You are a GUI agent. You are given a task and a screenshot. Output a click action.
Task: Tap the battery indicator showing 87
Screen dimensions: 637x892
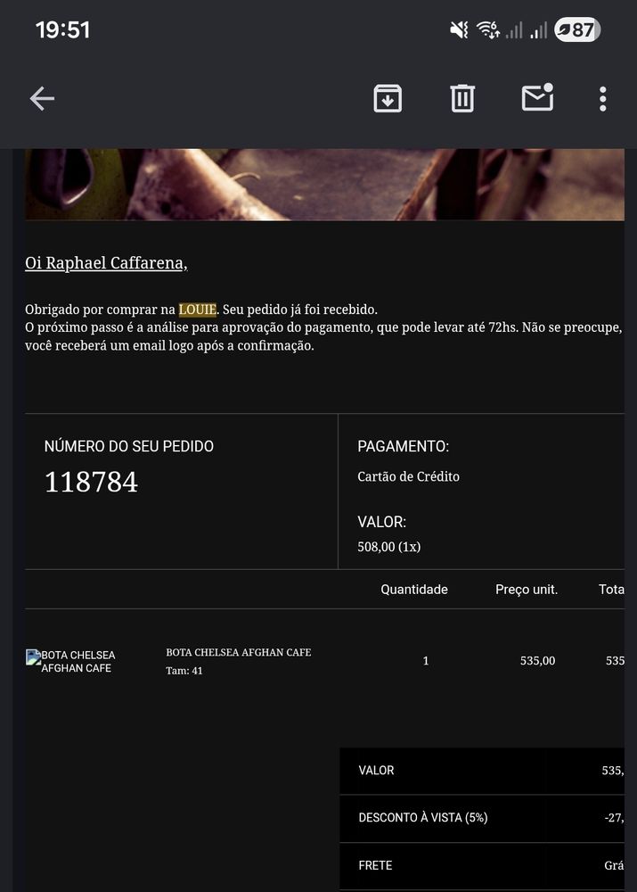pyautogui.click(x=577, y=29)
